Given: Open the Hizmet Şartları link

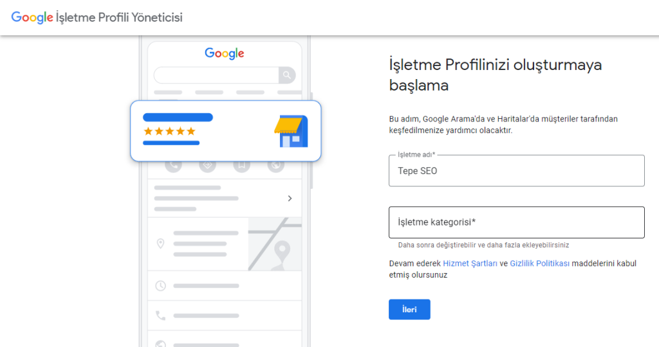Looking at the screenshot, I should point(470,263).
